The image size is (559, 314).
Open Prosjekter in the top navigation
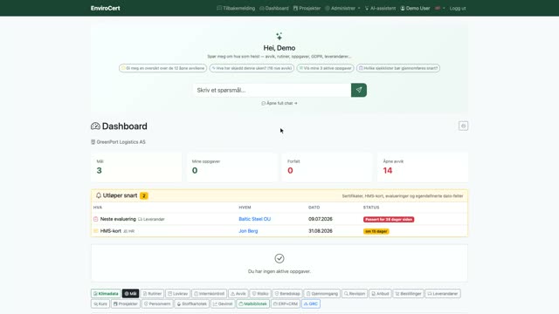click(307, 8)
